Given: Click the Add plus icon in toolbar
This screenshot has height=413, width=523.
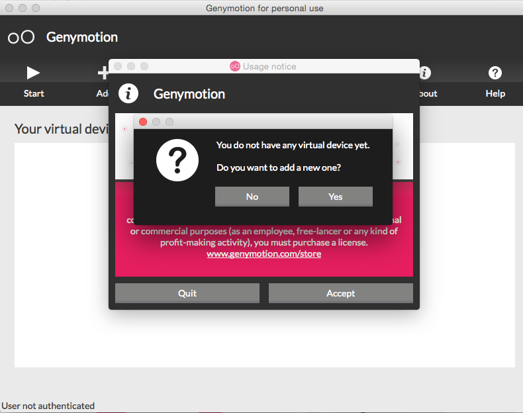Looking at the screenshot, I should (x=103, y=73).
